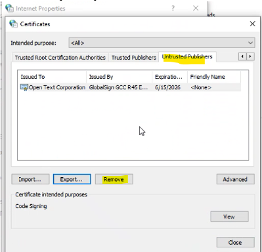Viewport: 262px width, 252px height.
Task: Click the Close button at bottom
Action: tap(235, 242)
